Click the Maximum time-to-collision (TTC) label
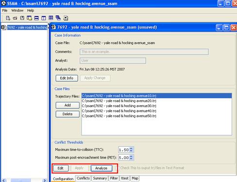The image size is (237, 182). click(79, 149)
